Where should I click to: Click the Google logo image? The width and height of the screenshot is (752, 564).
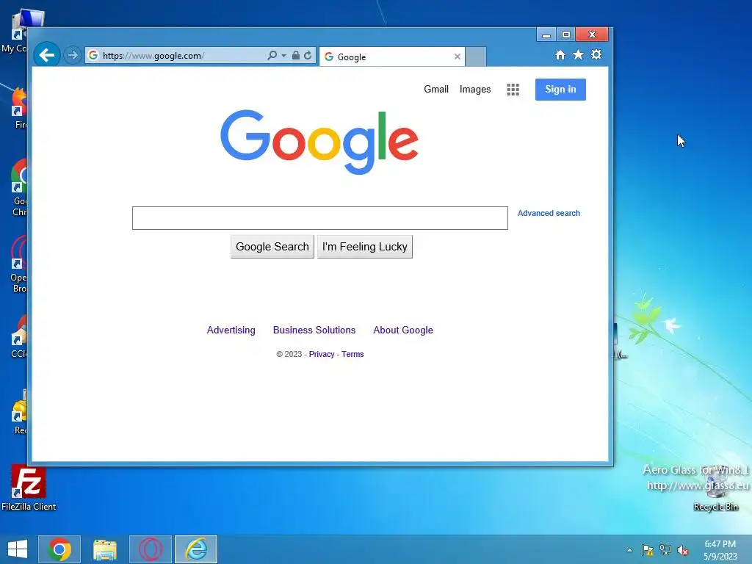point(319,142)
